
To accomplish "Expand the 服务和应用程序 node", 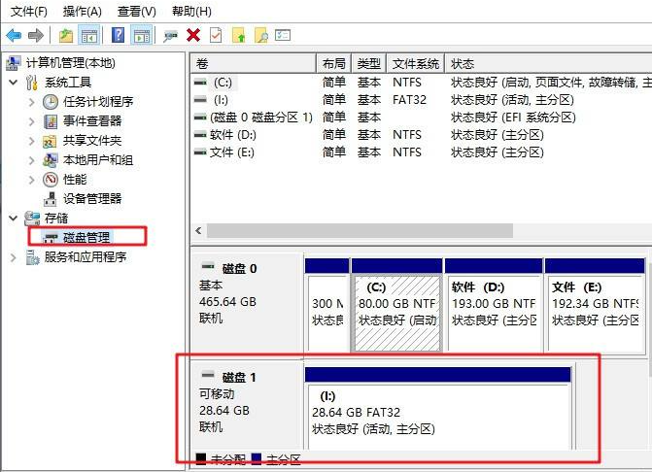I will [x=13, y=257].
